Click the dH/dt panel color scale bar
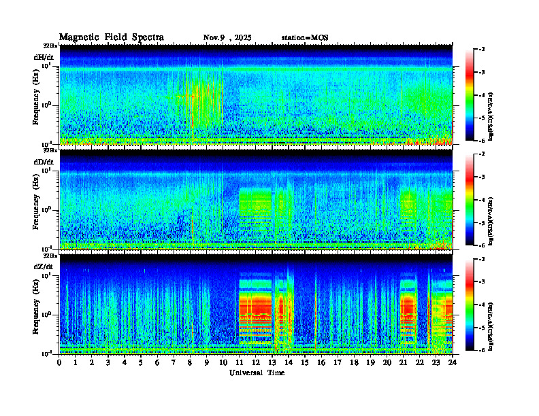The width and height of the screenshot is (539, 416). [470, 95]
